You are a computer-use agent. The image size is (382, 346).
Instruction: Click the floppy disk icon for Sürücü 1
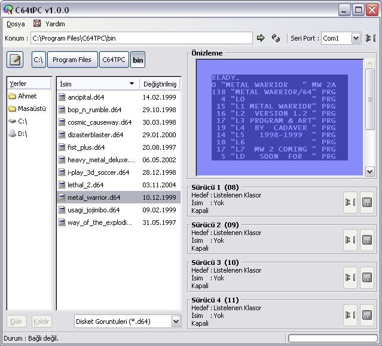[367, 203]
